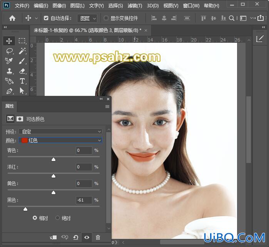Open the 图层 auto-select dropdown
The image size is (269, 247).
pos(87,18)
